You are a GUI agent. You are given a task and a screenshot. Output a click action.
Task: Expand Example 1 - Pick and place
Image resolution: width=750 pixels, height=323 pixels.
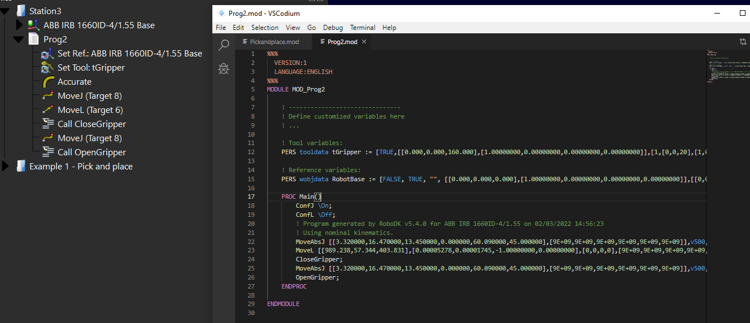[6, 167]
